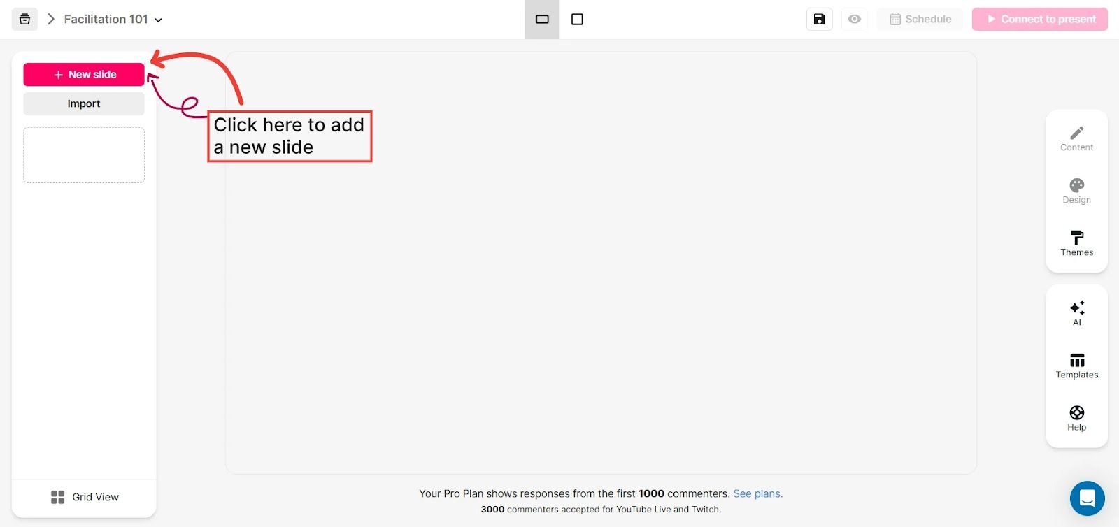Open the Content pencil panel
The height and width of the screenshot is (527, 1119).
(x=1076, y=138)
